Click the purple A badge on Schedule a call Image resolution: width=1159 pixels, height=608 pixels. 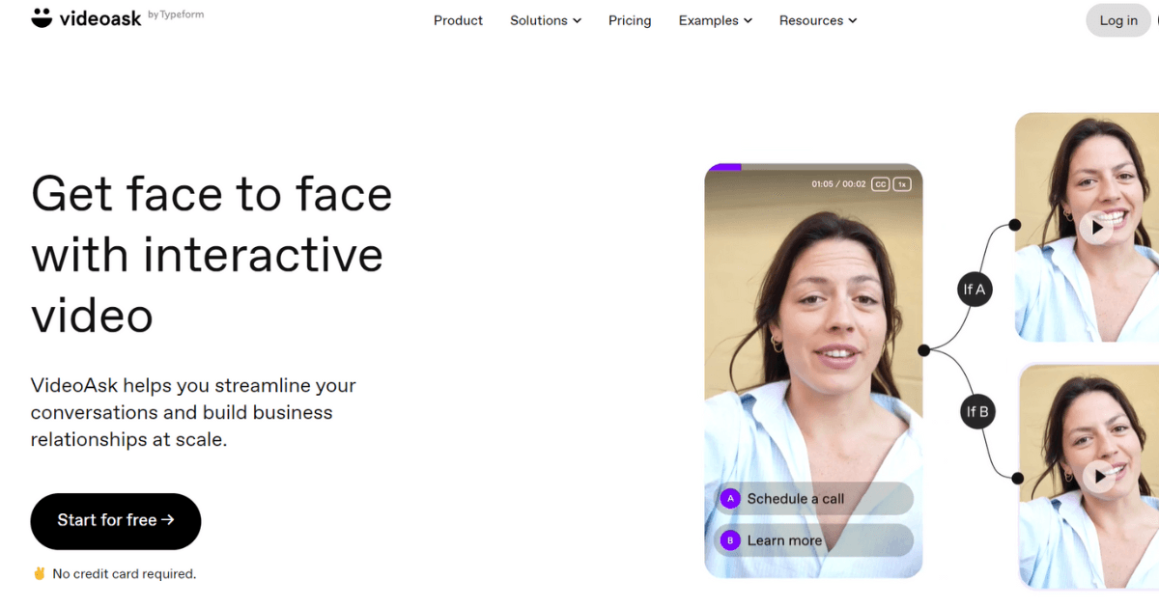(x=730, y=499)
